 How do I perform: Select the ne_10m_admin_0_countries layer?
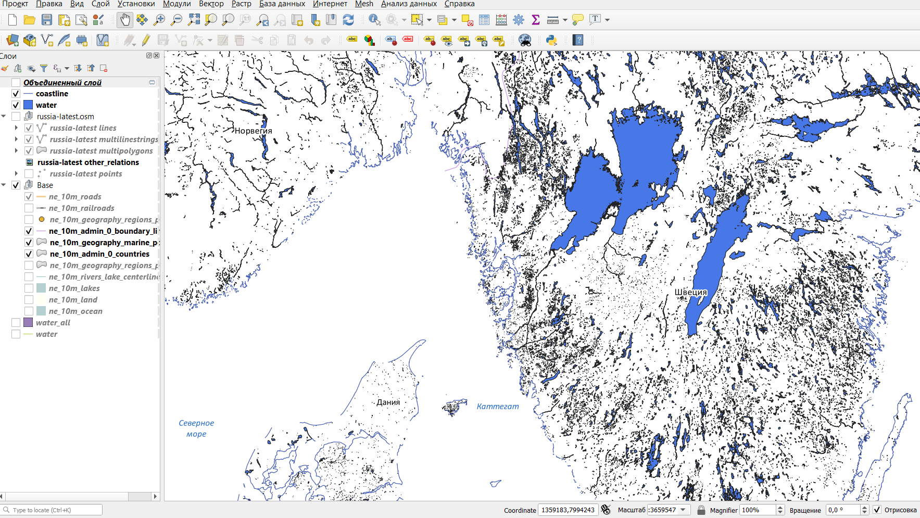(99, 254)
